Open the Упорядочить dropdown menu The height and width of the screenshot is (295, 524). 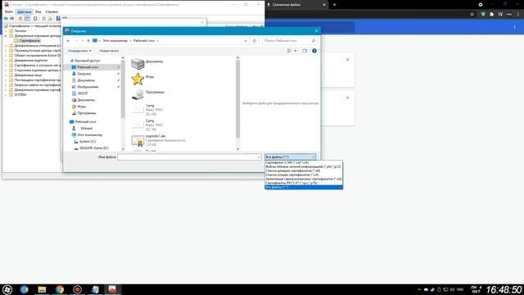[79, 51]
